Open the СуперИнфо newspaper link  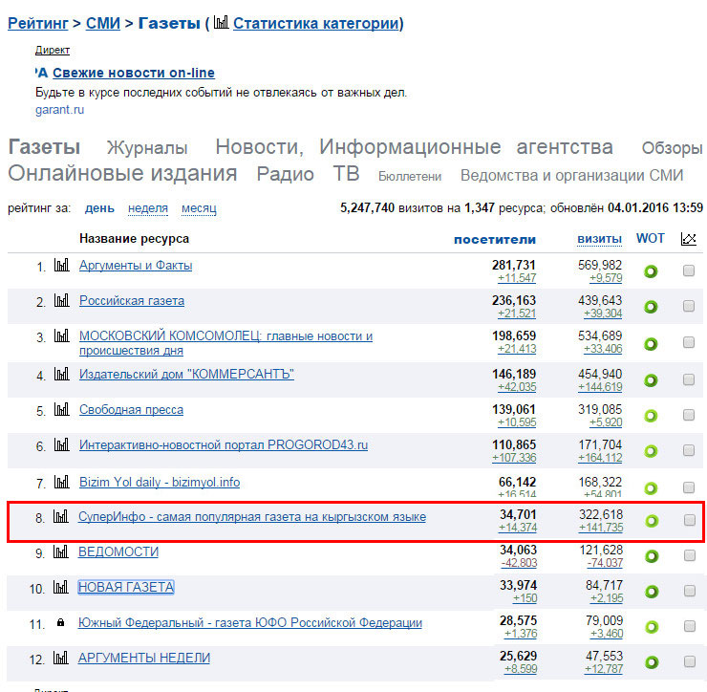(252, 517)
